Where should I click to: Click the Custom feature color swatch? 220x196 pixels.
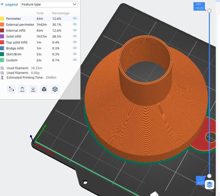pyautogui.click(x=2, y=60)
